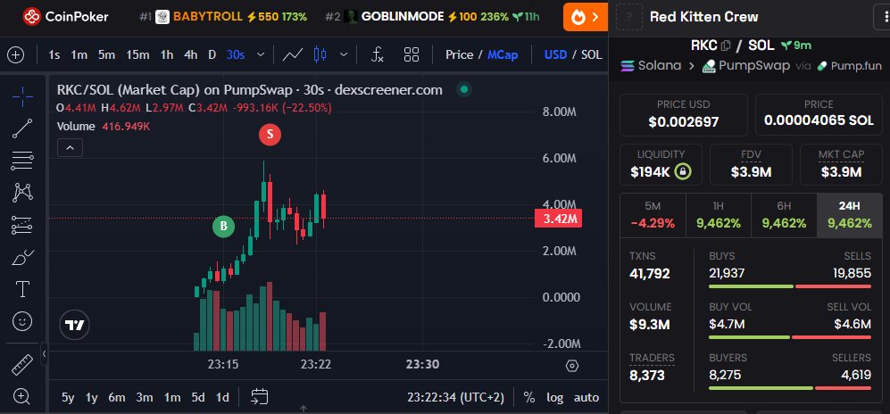This screenshot has height=414, width=890.
Task: Select the candlestick chart type
Action: tap(320, 55)
